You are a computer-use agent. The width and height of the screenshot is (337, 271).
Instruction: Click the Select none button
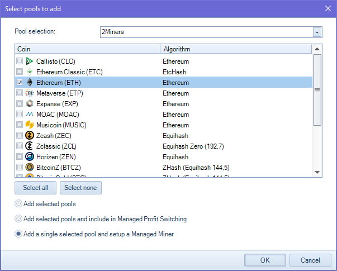pos(80,188)
